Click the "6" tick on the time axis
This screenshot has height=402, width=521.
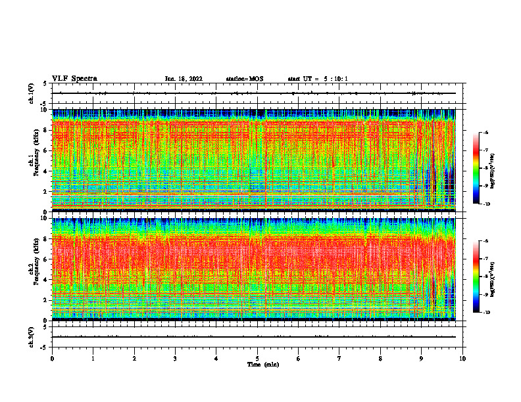[x=299, y=359]
